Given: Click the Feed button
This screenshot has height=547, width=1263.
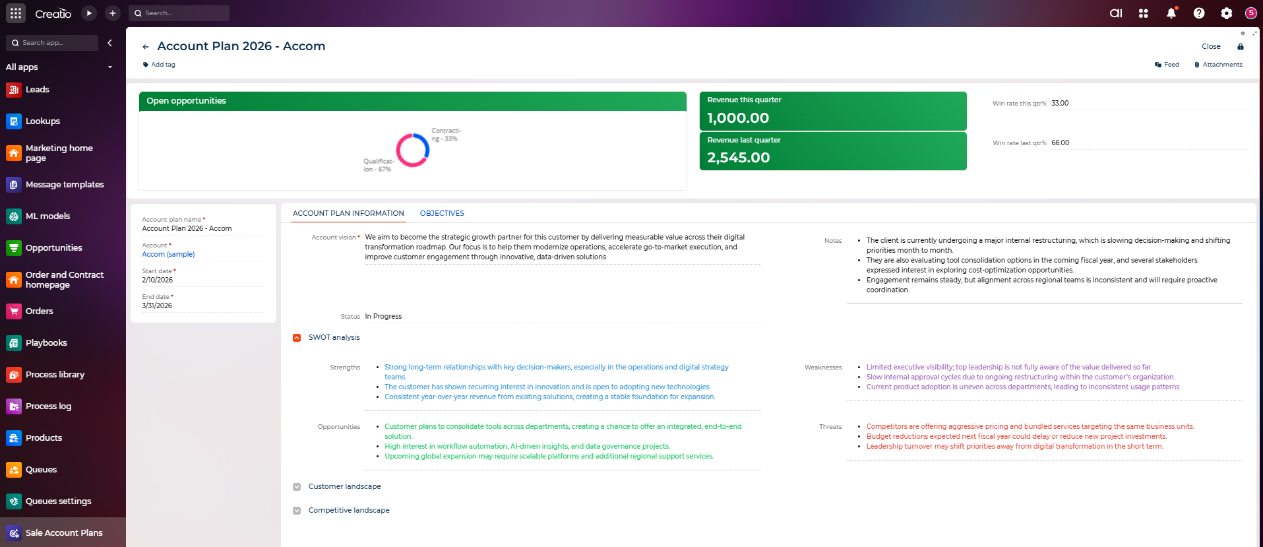Looking at the screenshot, I should [1167, 65].
